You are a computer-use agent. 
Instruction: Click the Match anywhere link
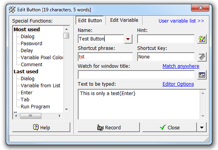181,66
